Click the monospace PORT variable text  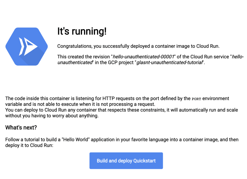(x=196, y=99)
